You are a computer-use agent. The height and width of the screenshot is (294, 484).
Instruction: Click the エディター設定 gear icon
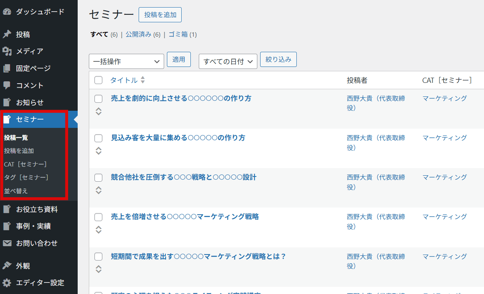click(x=7, y=282)
